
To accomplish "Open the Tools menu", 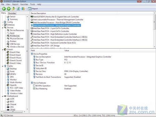I will click(32, 4).
